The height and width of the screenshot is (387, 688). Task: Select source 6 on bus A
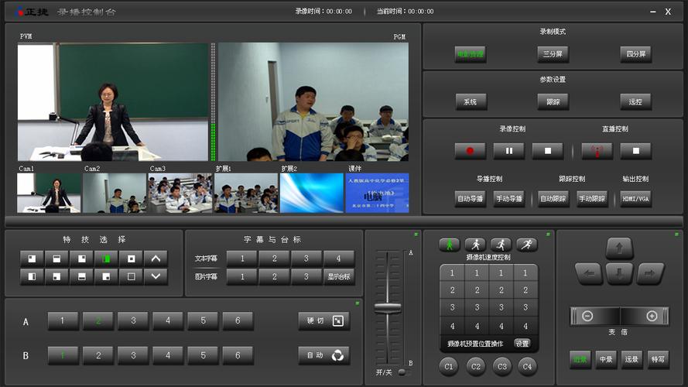click(238, 320)
